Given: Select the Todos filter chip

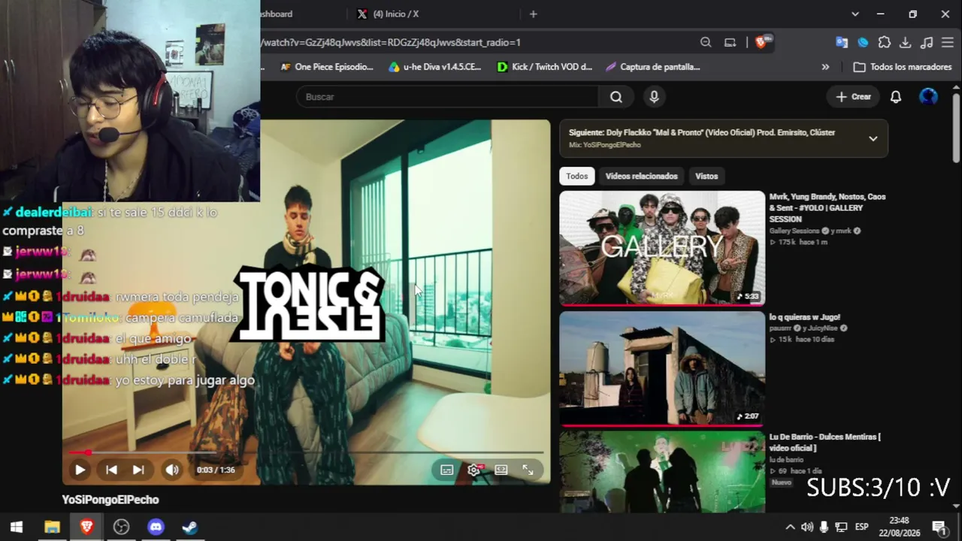Looking at the screenshot, I should coord(577,176).
